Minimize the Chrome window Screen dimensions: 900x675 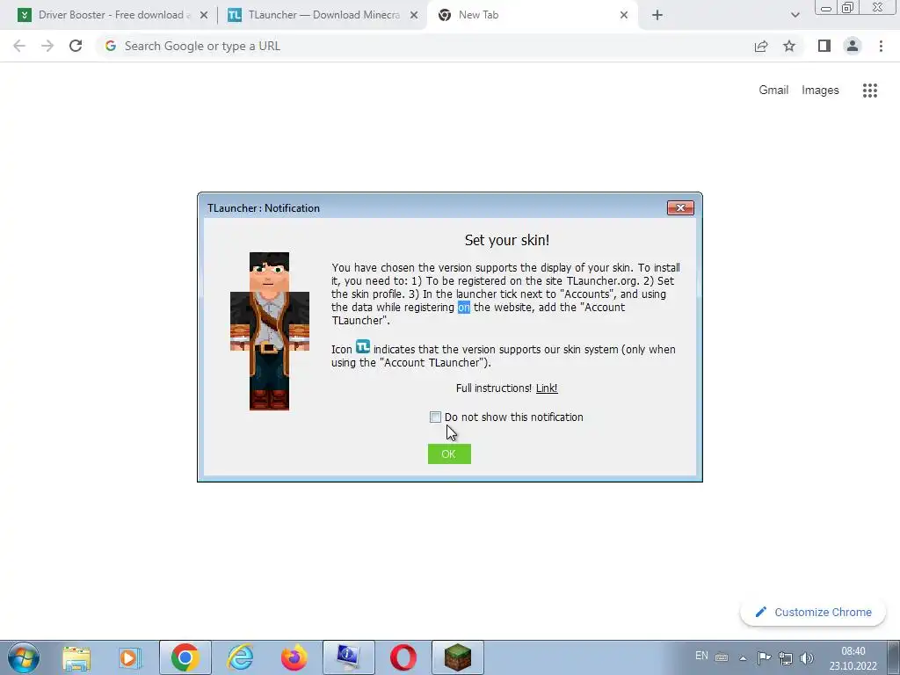[x=826, y=8]
